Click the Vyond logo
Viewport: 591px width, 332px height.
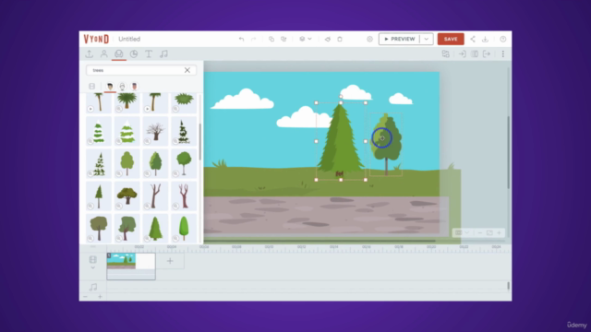point(96,39)
